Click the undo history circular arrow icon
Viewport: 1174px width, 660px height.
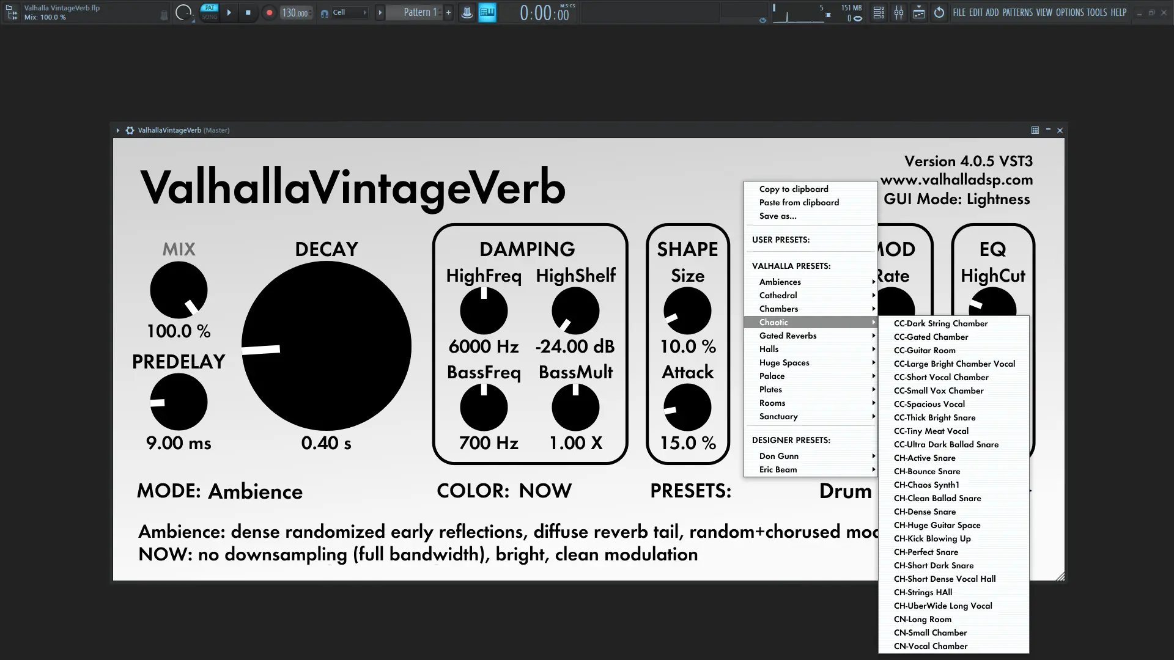point(939,12)
